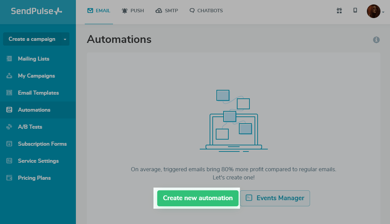Click the Service Settings sliders icon

[9, 161]
